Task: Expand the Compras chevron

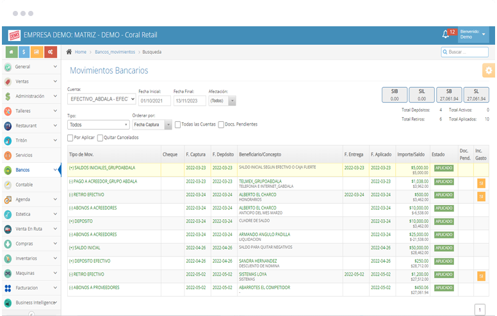Action: click(x=55, y=244)
